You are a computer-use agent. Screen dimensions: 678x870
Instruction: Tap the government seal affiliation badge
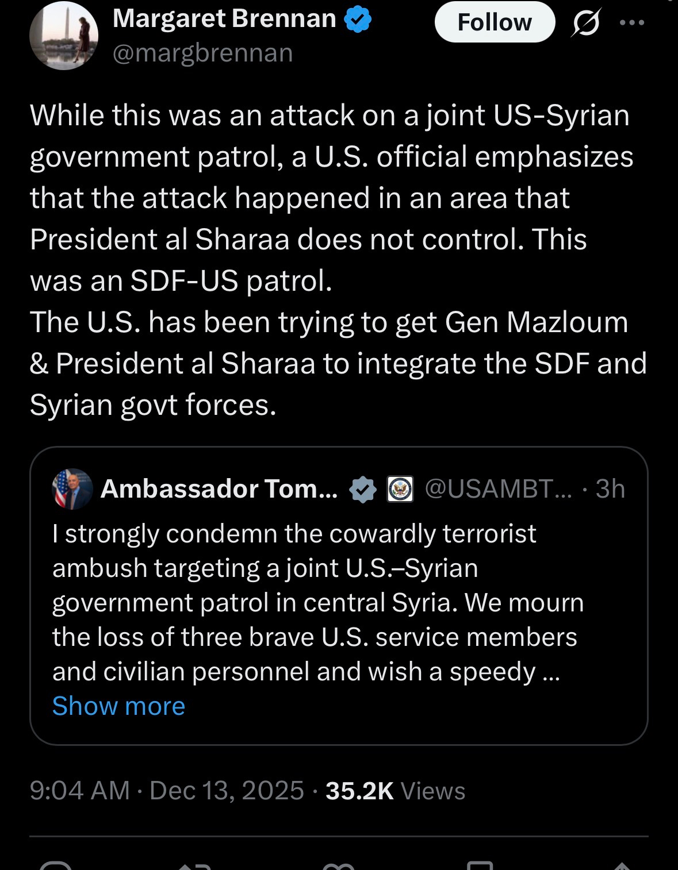(400, 490)
